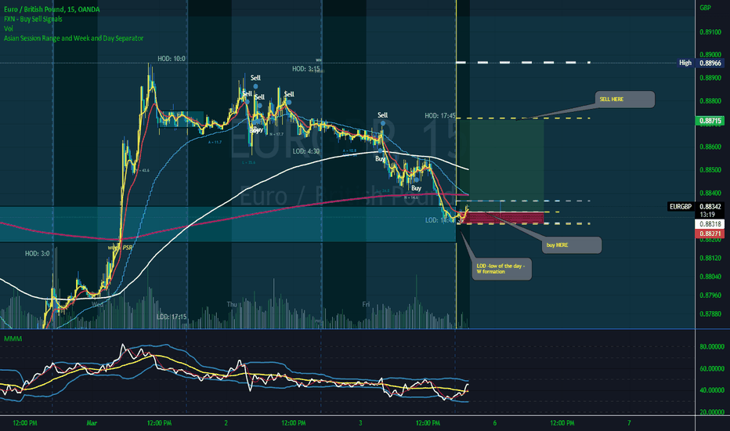Click 0.89100 on the price axis

710,32
